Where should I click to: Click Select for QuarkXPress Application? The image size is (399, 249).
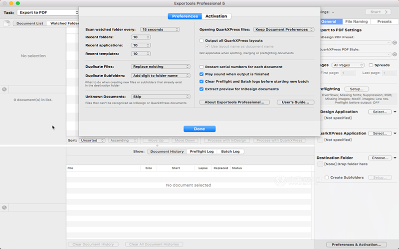[380, 133]
